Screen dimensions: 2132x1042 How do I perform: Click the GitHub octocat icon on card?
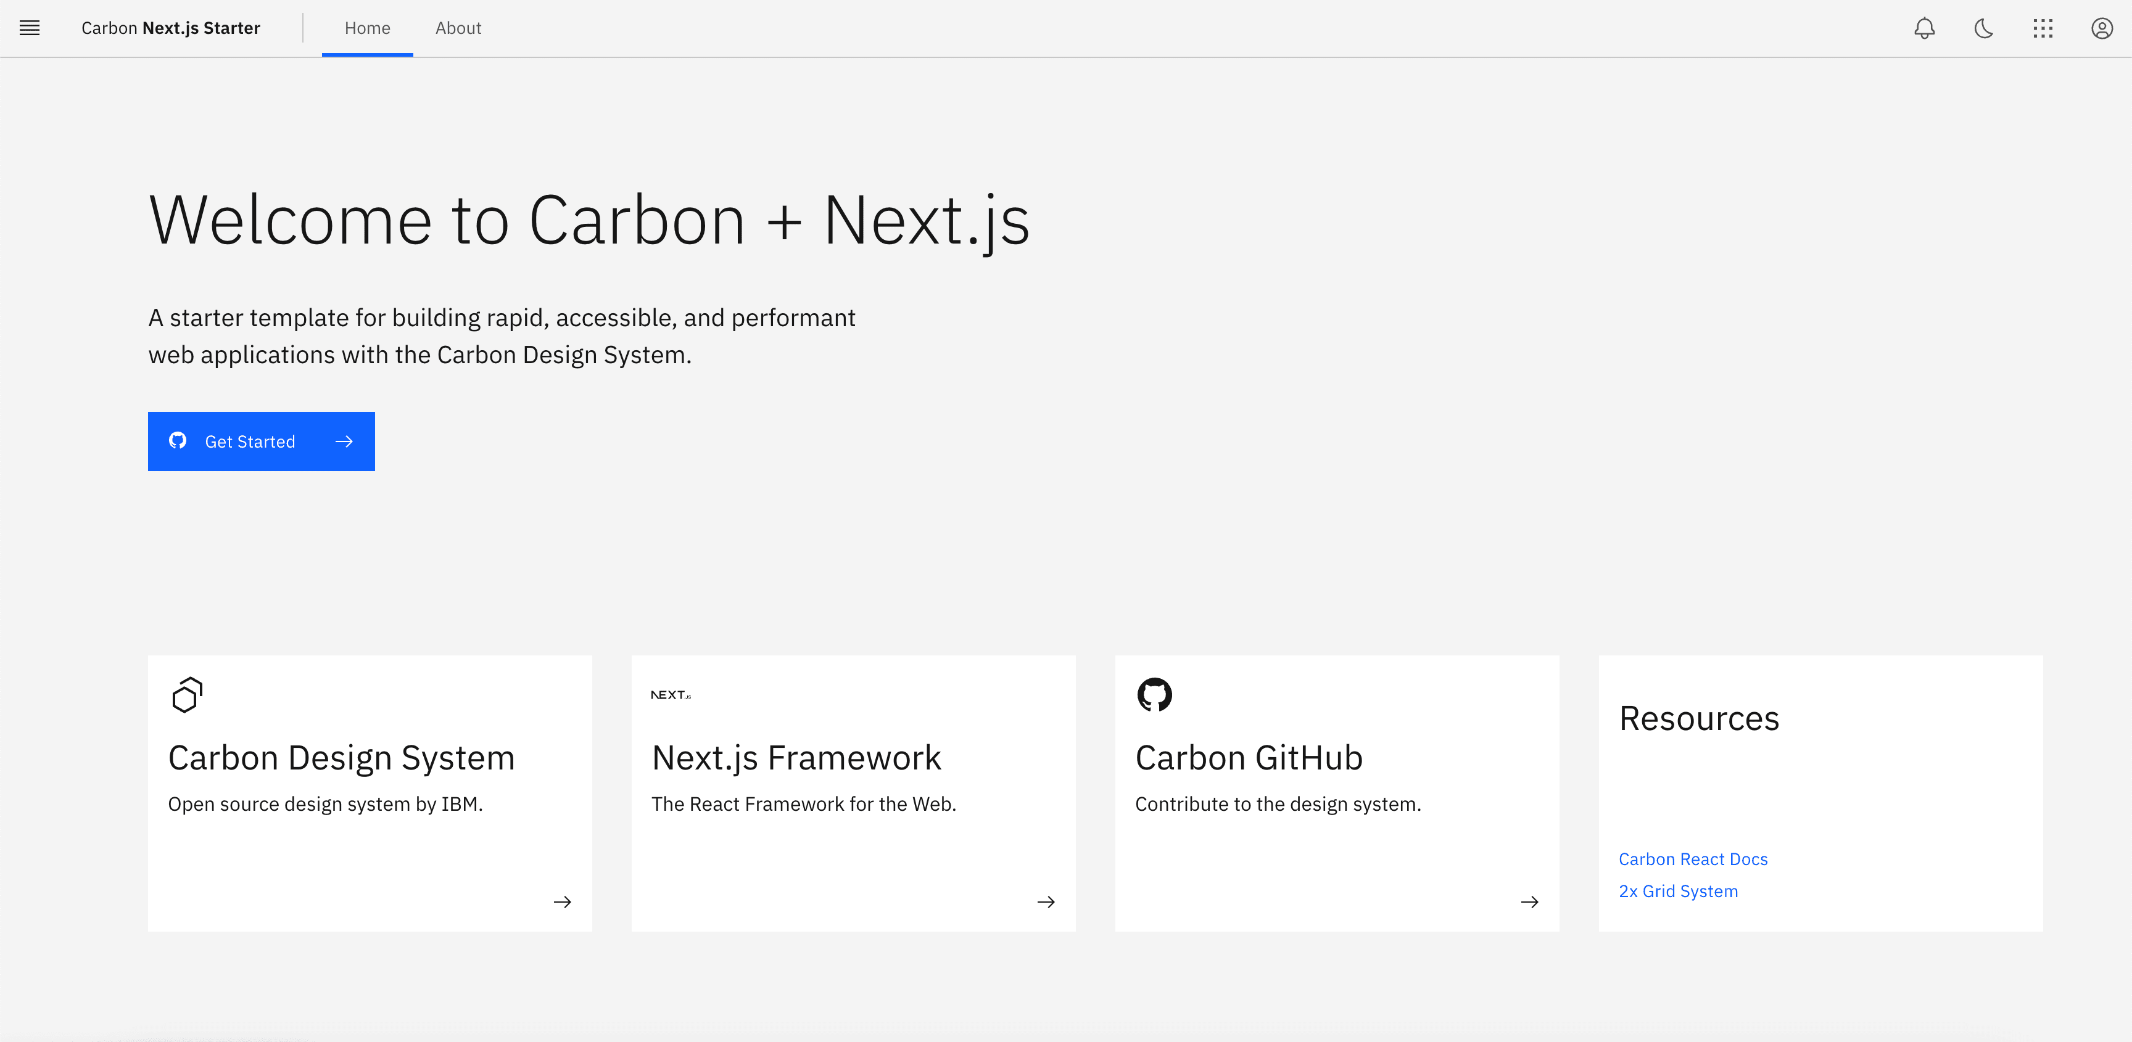[1155, 695]
